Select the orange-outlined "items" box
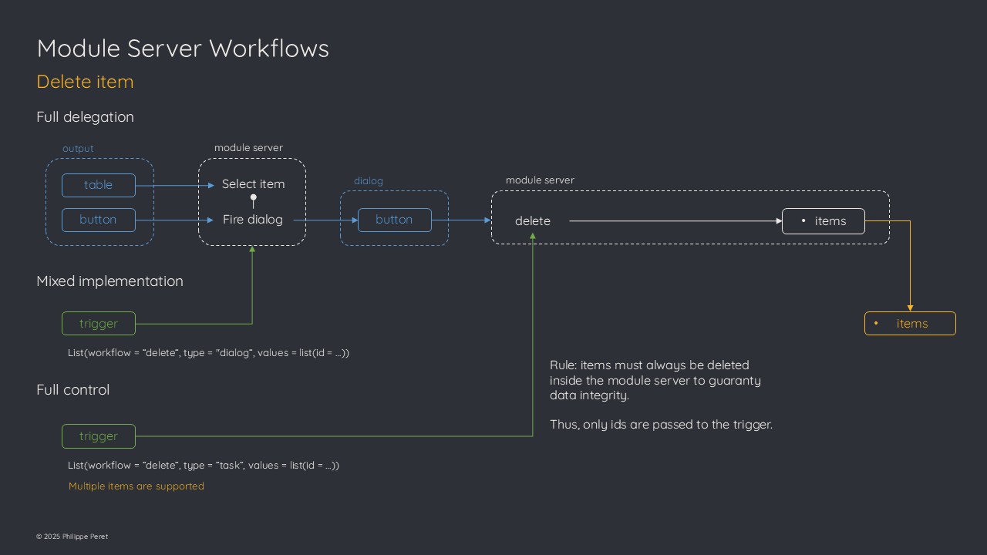987x555 pixels. click(910, 324)
